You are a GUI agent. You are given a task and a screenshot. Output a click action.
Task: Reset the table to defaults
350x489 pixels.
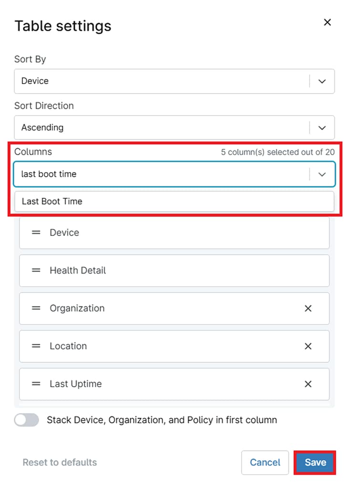click(59, 462)
